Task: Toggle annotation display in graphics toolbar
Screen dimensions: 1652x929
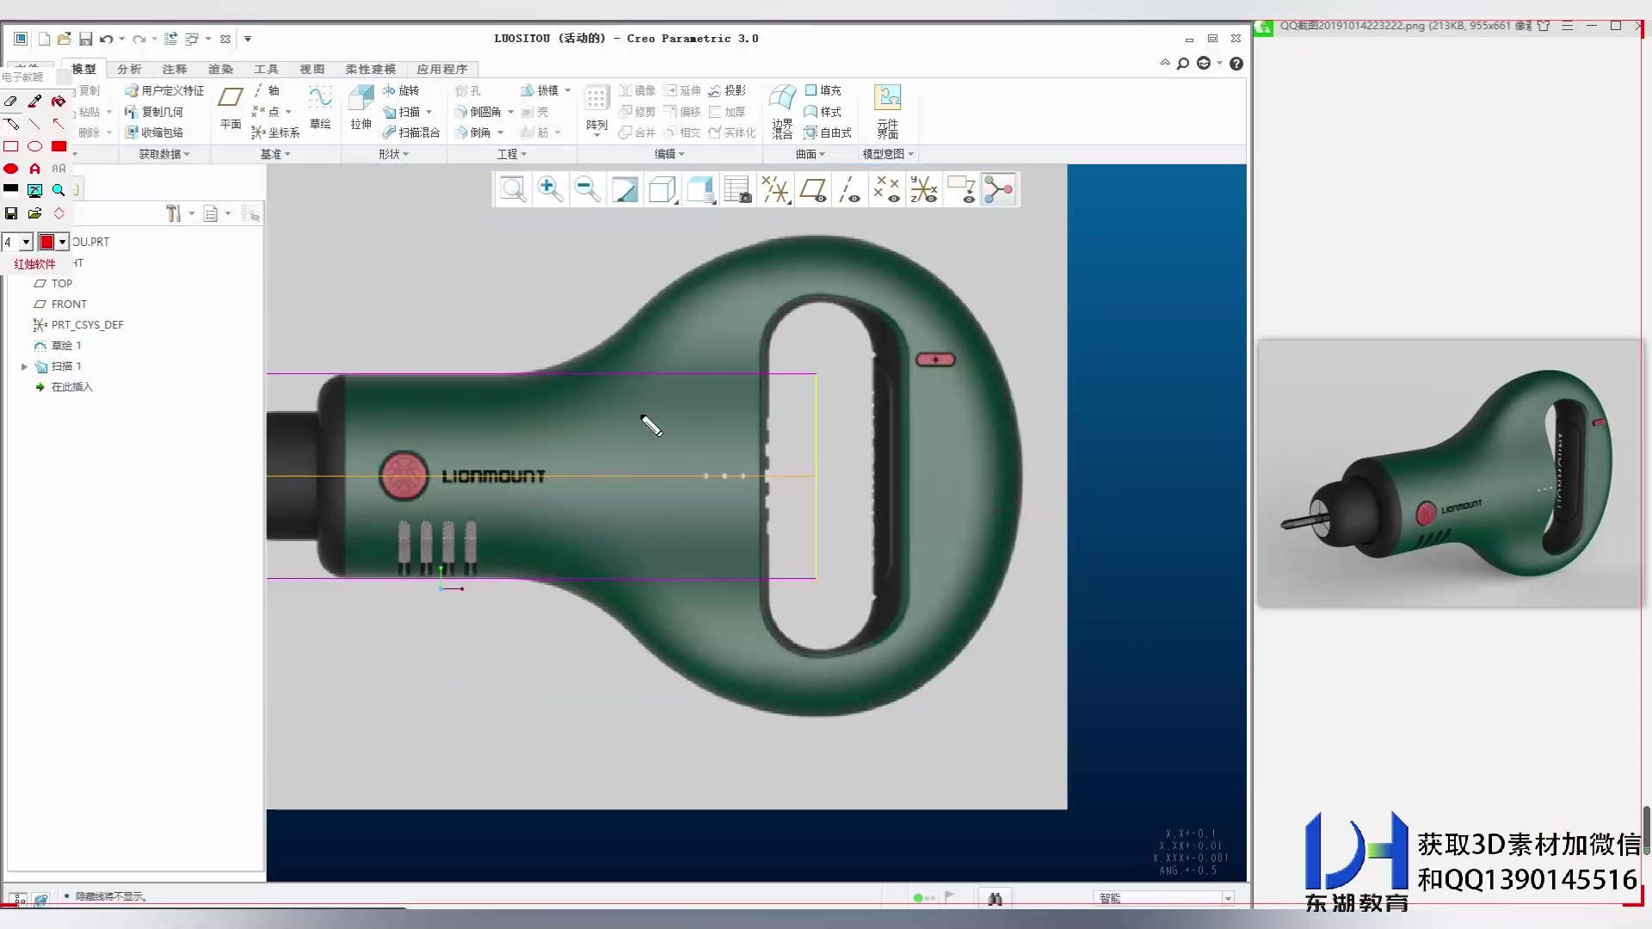Action: 961,189
